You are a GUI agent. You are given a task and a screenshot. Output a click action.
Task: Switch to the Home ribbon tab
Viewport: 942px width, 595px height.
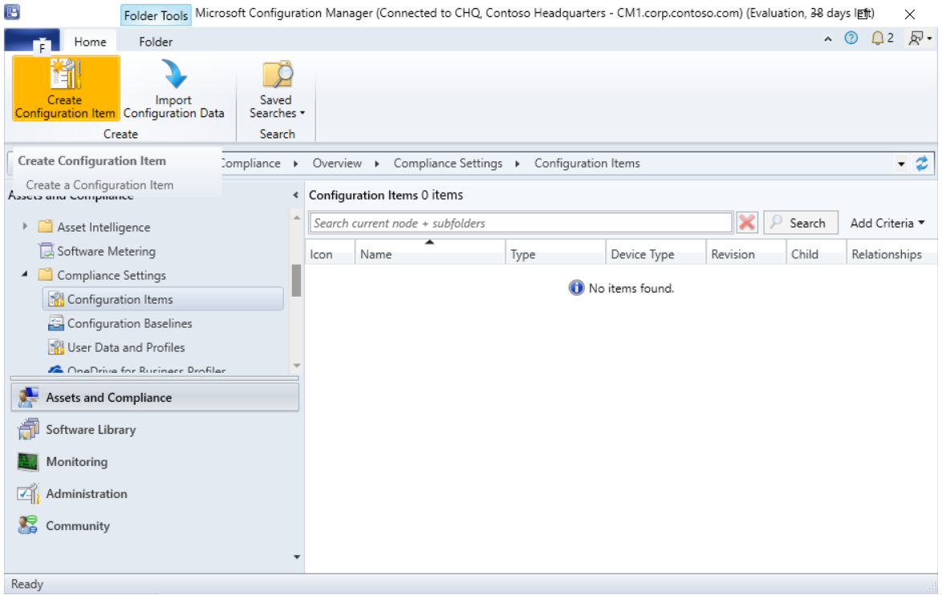coord(90,42)
